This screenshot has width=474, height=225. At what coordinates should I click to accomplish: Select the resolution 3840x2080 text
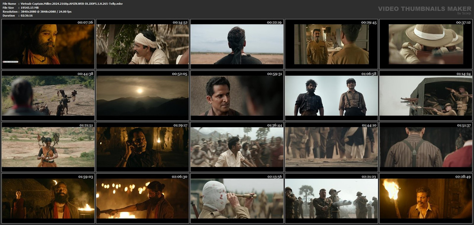pyautogui.click(x=46, y=12)
